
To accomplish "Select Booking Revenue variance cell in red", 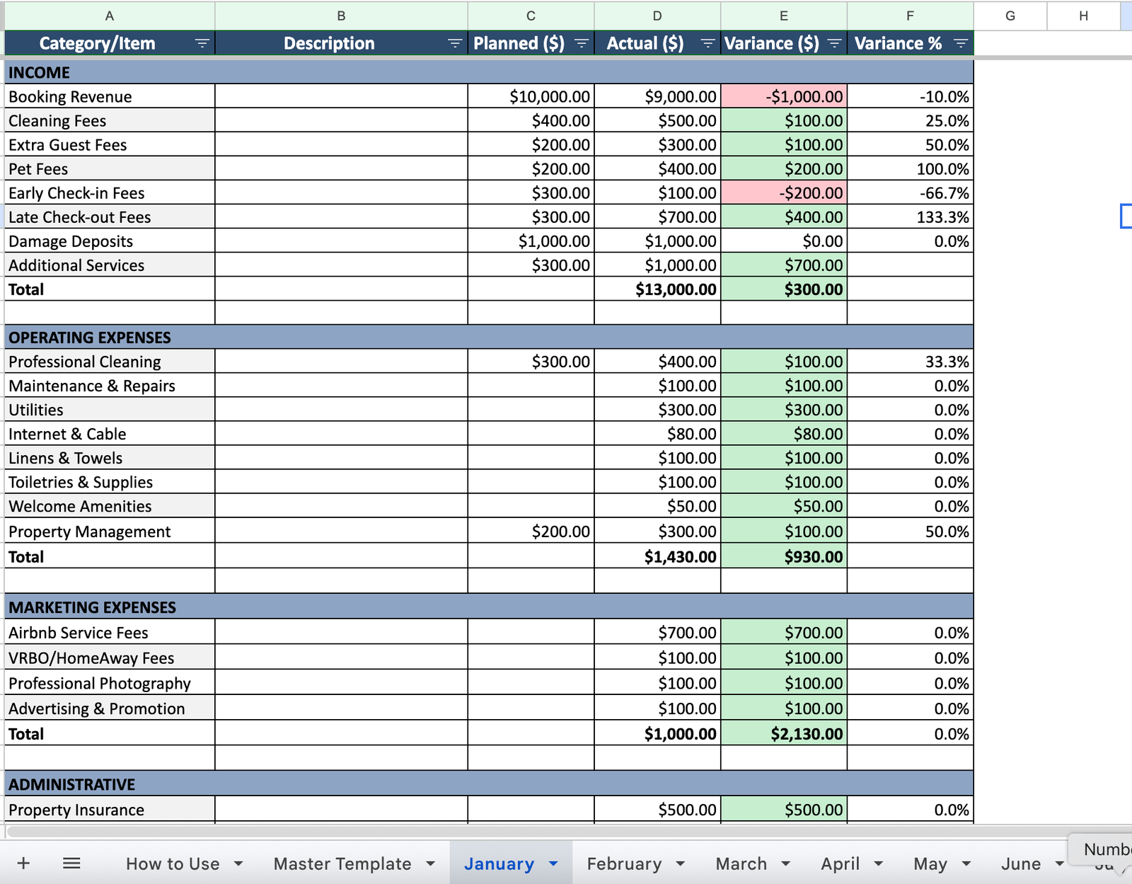I will [784, 97].
